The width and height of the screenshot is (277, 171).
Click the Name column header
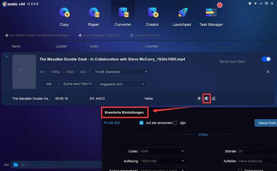pos(16,46)
